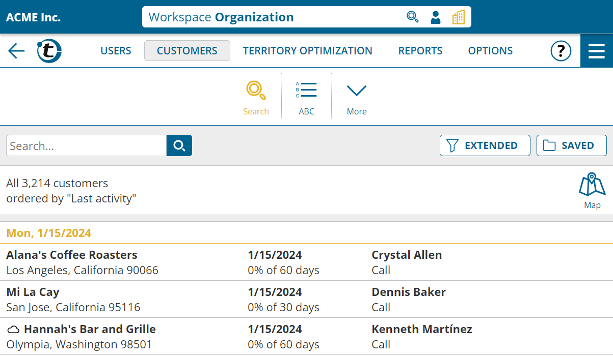
Task: Open the help question mark icon
Action: coord(561,51)
